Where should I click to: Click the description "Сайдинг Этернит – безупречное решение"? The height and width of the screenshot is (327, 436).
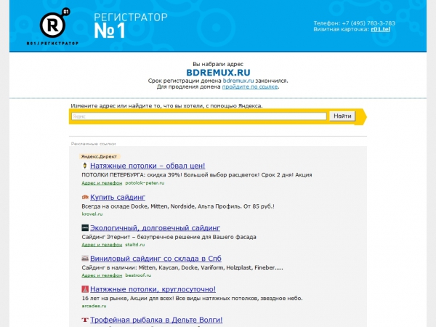click(x=169, y=237)
